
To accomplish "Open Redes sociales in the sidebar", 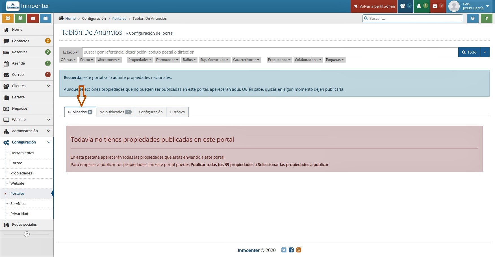I will (x=27, y=225).
